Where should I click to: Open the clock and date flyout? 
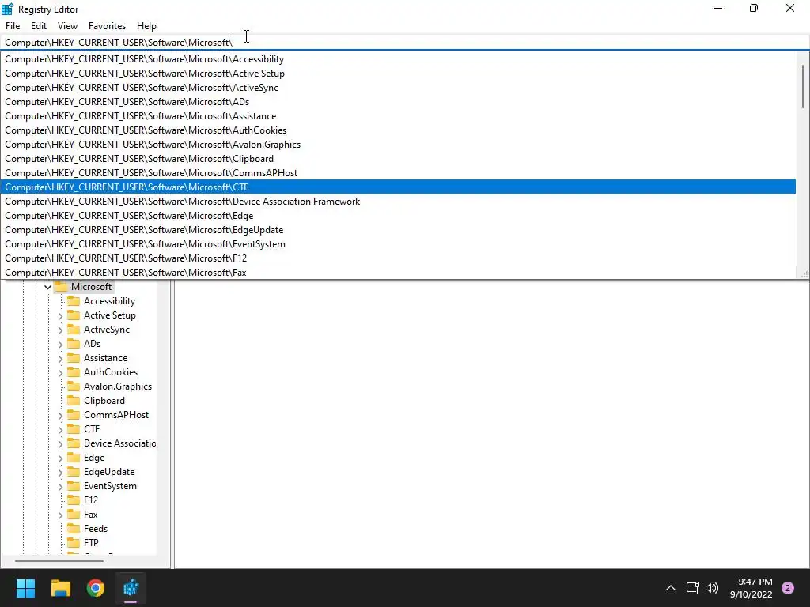(x=751, y=588)
